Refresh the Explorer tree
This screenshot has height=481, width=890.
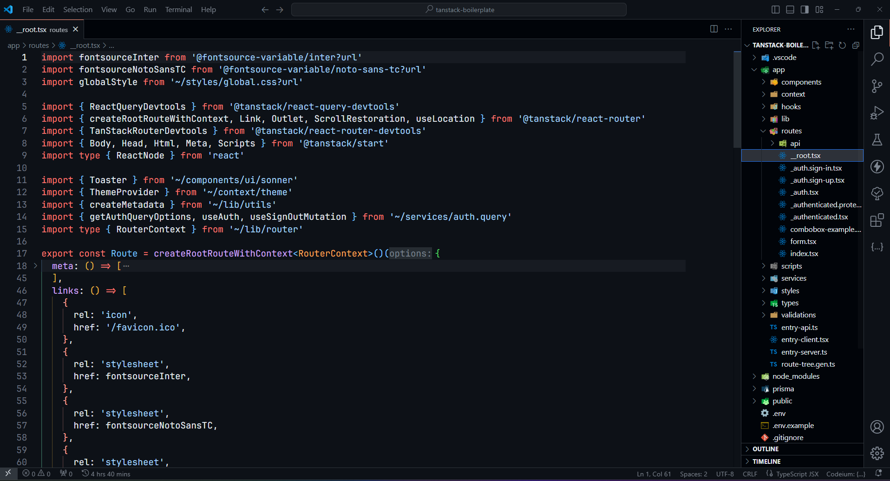(x=842, y=45)
